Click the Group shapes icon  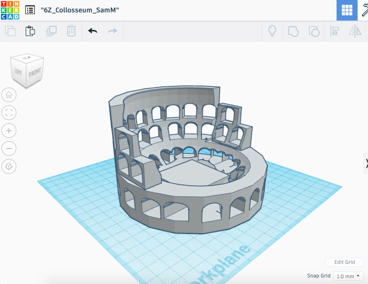(293, 31)
